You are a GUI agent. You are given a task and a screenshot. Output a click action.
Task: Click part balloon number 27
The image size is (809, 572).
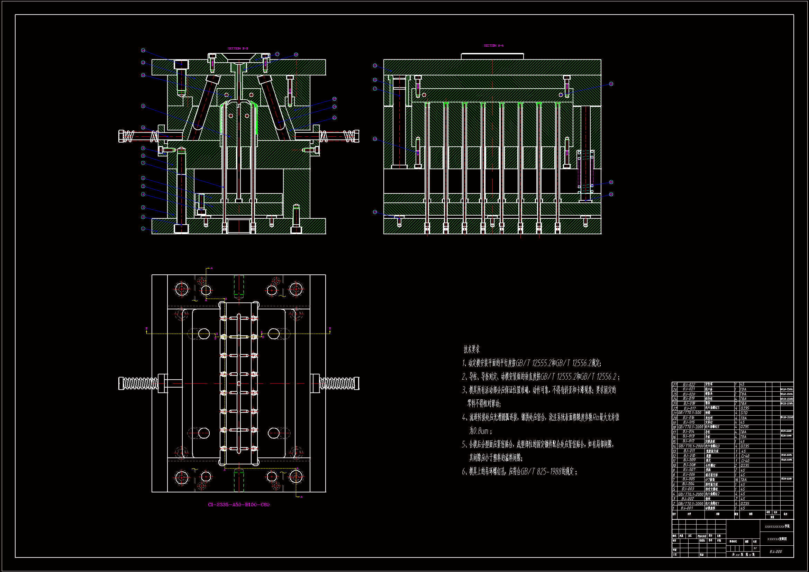pyautogui.click(x=277, y=54)
